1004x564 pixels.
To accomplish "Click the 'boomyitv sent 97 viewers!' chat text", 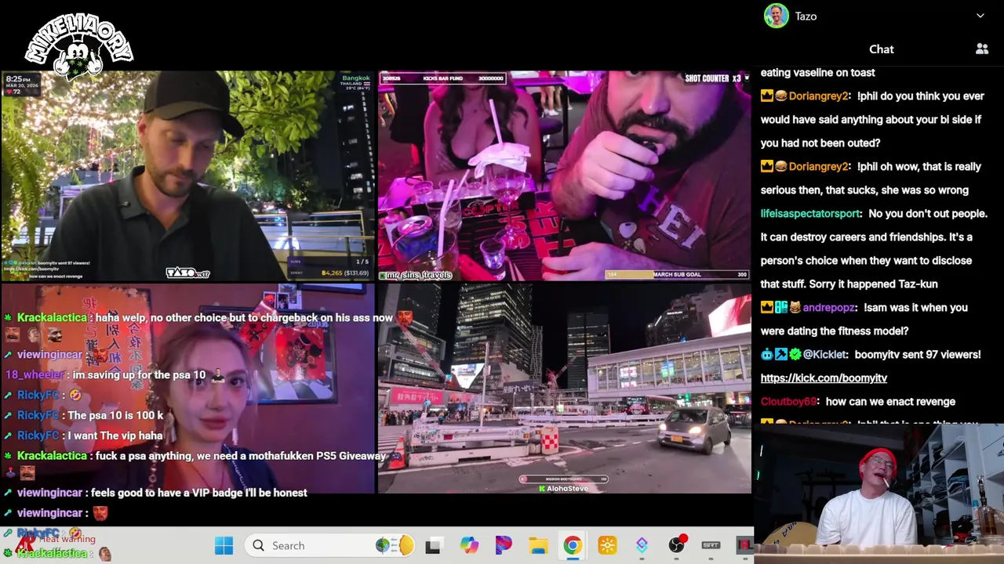I will pos(918,354).
